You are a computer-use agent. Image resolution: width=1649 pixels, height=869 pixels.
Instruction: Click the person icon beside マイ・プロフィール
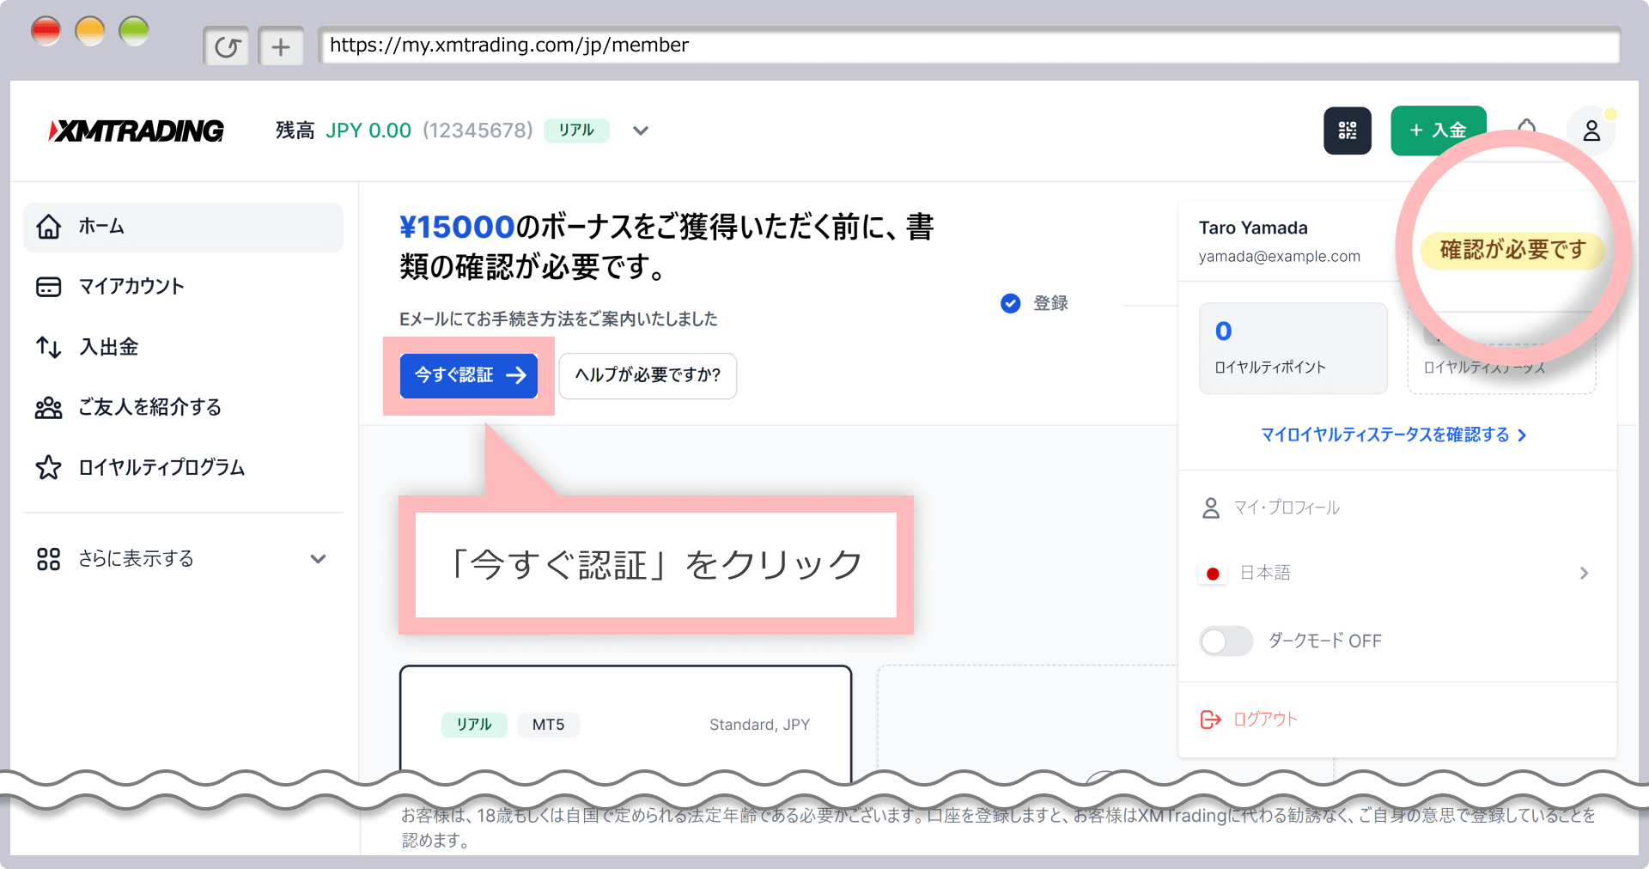click(x=1211, y=508)
